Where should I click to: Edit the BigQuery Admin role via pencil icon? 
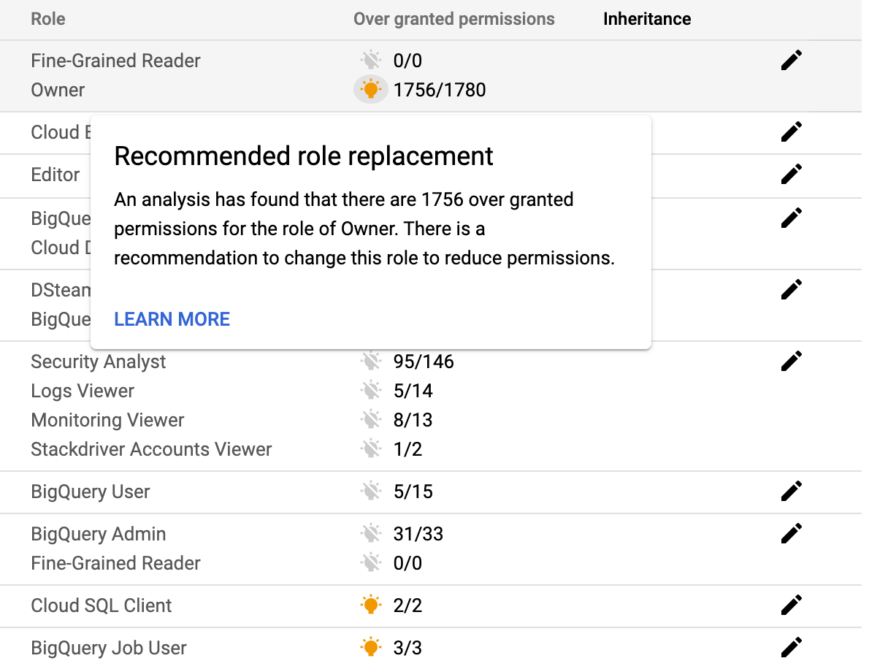[791, 533]
